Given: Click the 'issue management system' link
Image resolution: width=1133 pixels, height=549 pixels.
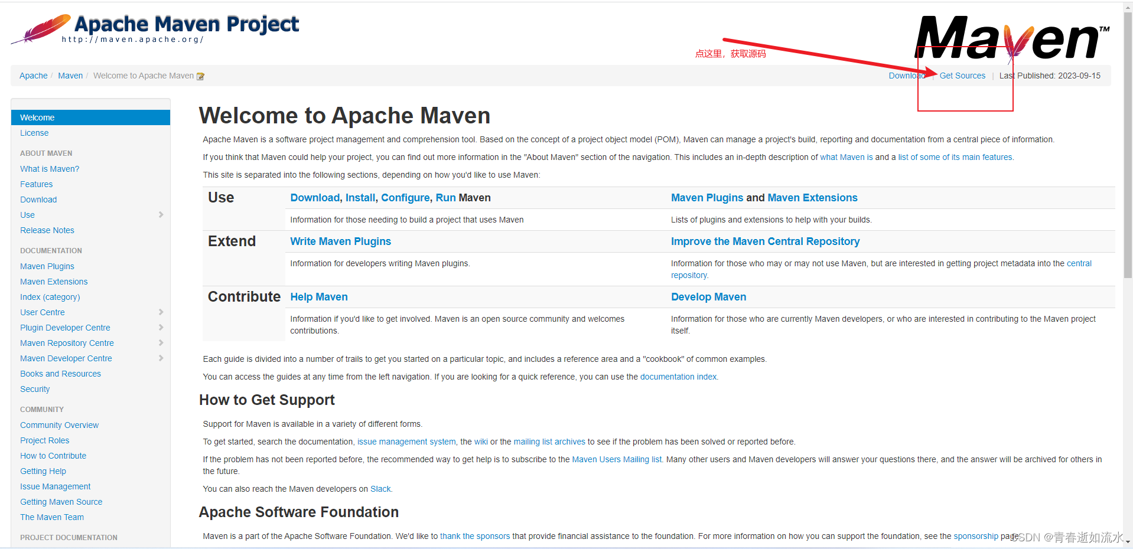Looking at the screenshot, I should (406, 442).
